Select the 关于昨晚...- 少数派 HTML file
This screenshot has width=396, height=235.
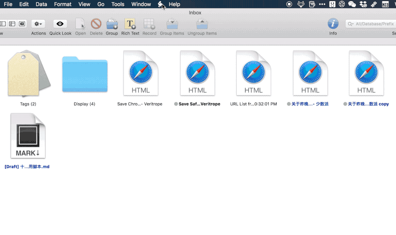(x=310, y=73)
